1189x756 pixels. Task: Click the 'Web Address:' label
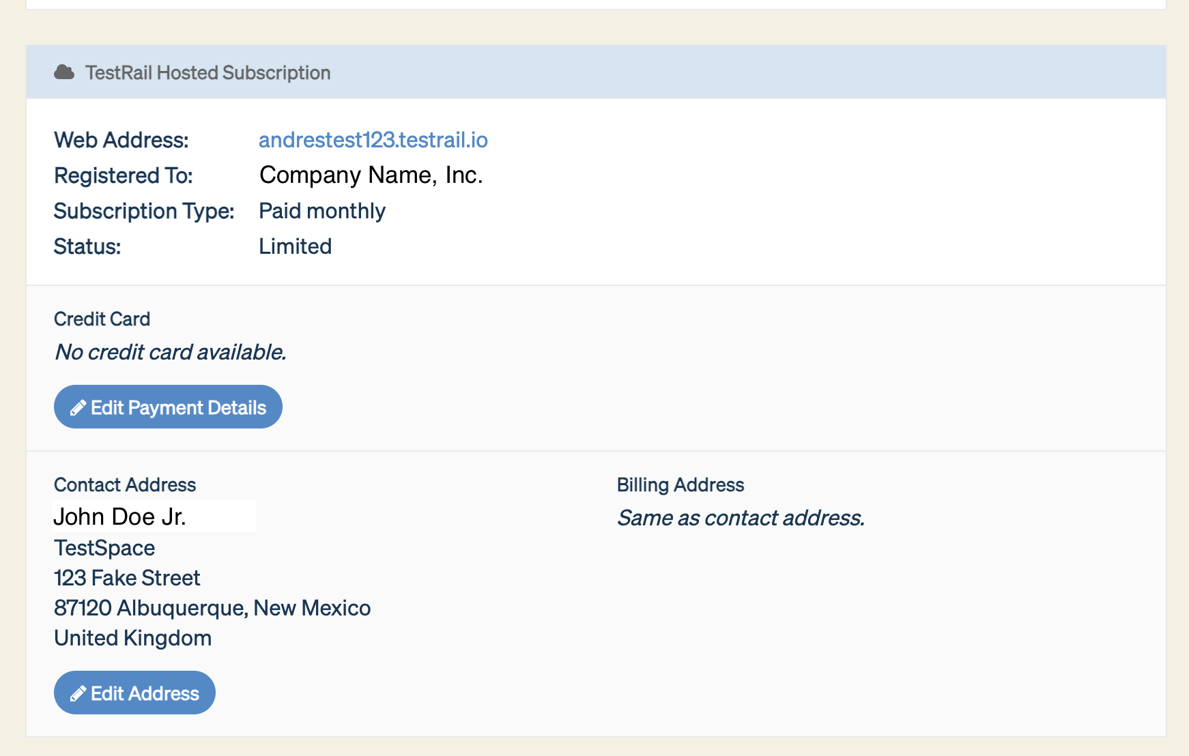click(121, 140)
